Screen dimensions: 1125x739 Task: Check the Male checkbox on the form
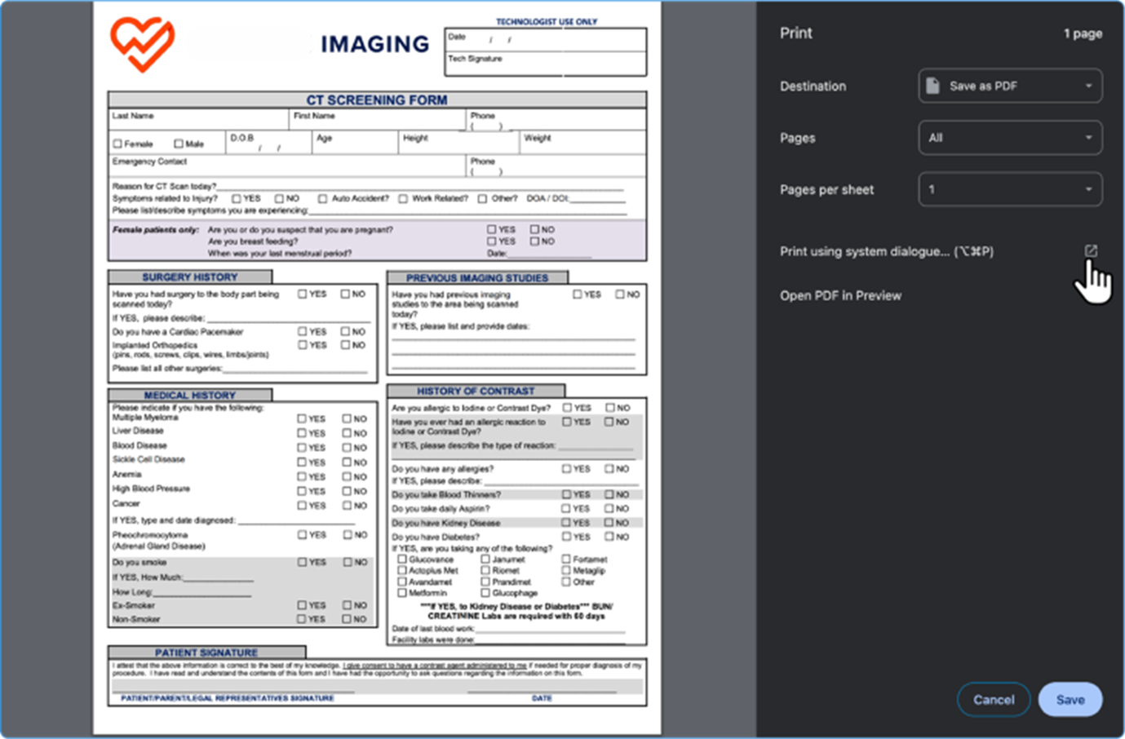click(179, 144)
